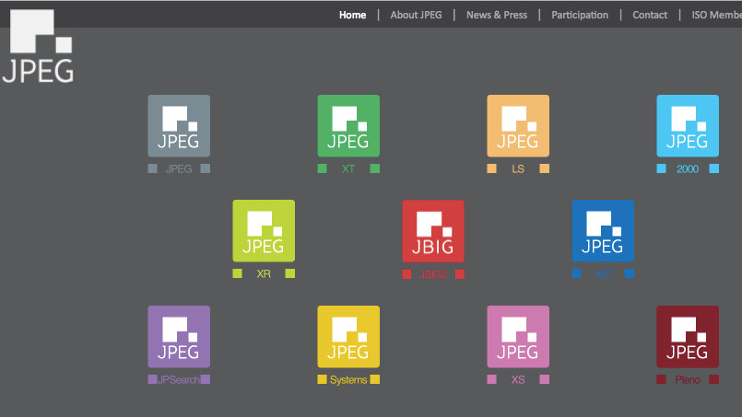The width and height of the screenshot is (742, 417).
Task: Open the orange JPEG LS tile
Action: 518,126
